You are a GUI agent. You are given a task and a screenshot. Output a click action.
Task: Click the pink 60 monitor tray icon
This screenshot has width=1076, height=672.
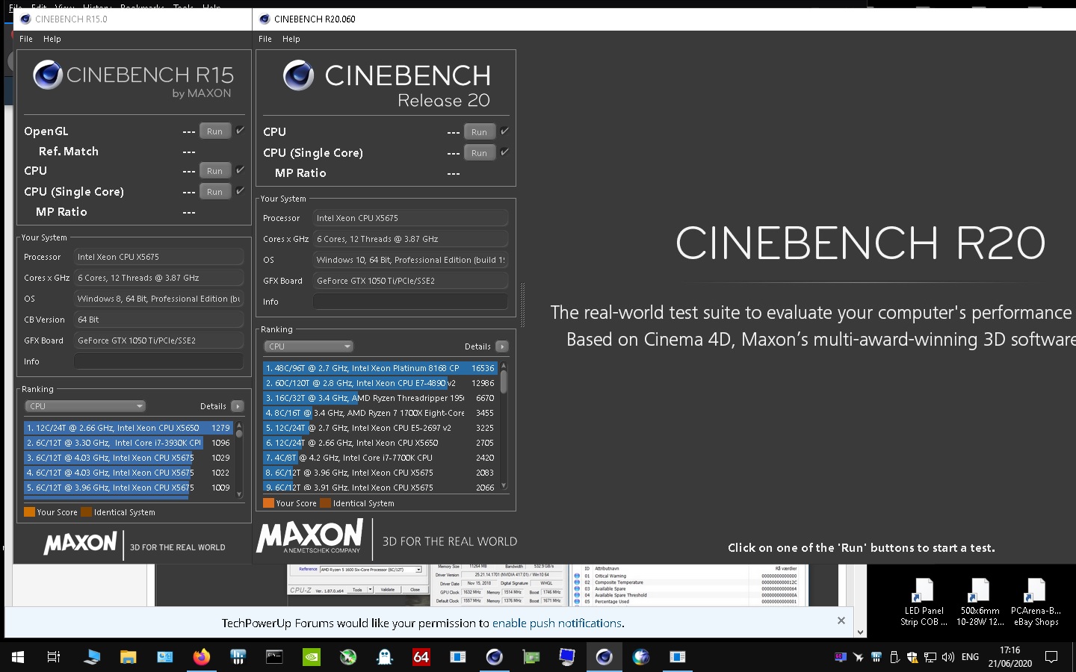tap(841, 657)
